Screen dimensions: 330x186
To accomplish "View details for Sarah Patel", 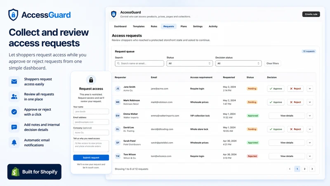I will point(287,143).
